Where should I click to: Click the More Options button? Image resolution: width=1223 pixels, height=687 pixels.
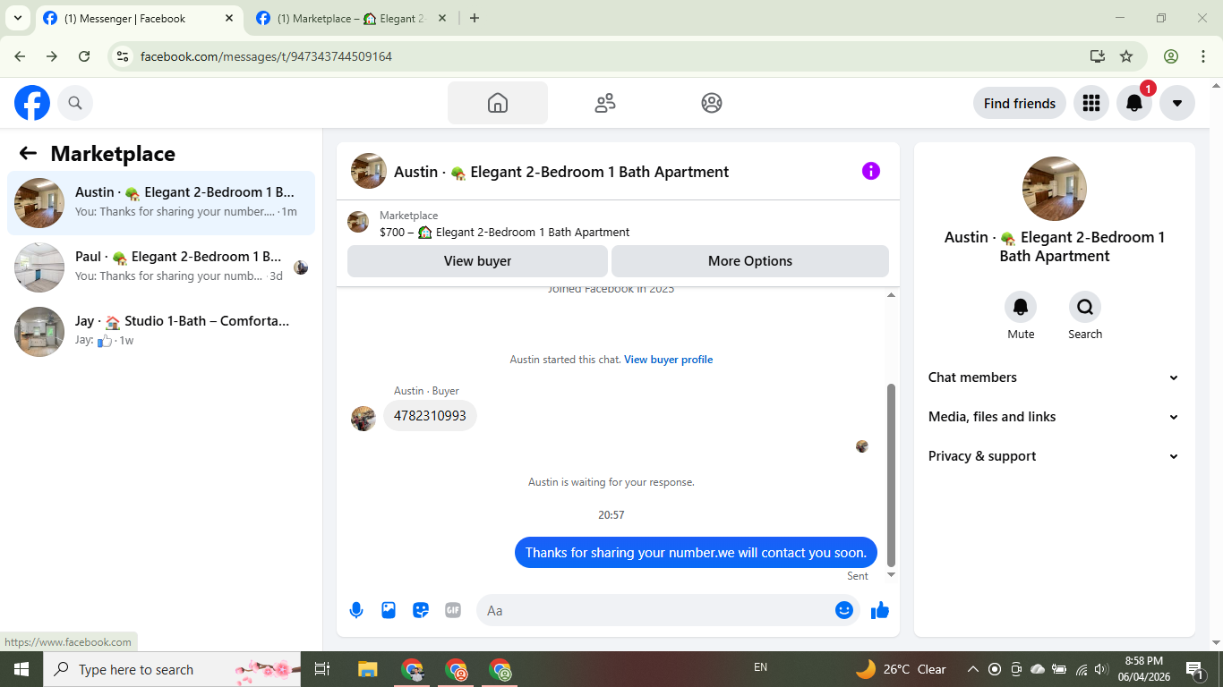(x=750, y=261)
